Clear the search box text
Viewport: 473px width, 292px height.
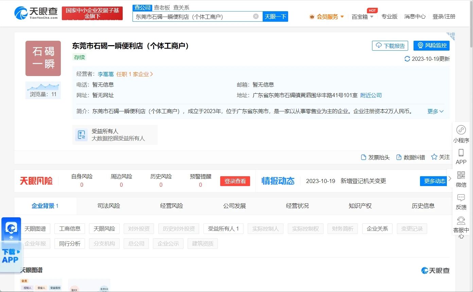[256, 16]
